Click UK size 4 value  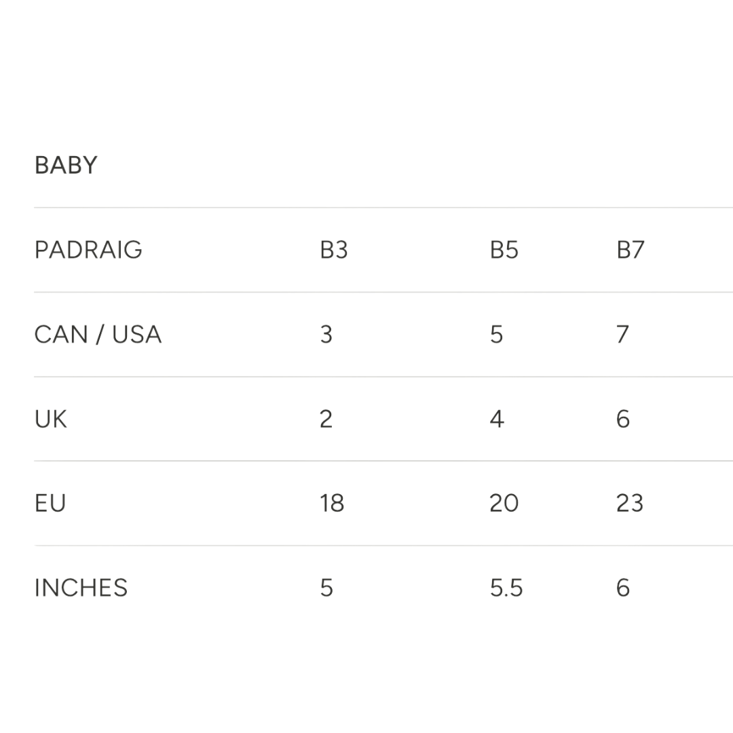(x=497, y=419)
